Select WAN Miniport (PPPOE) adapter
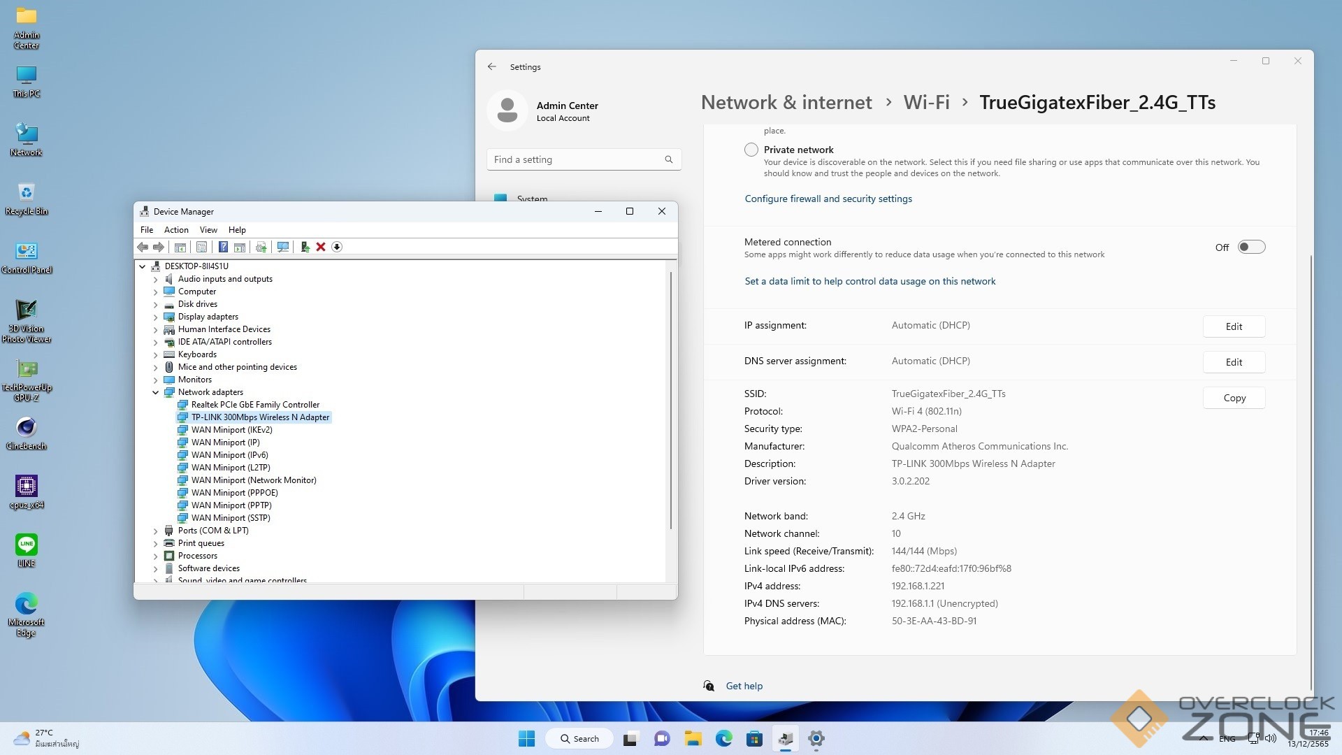The width and height of the screenshot is (1342, 755). 234,493
